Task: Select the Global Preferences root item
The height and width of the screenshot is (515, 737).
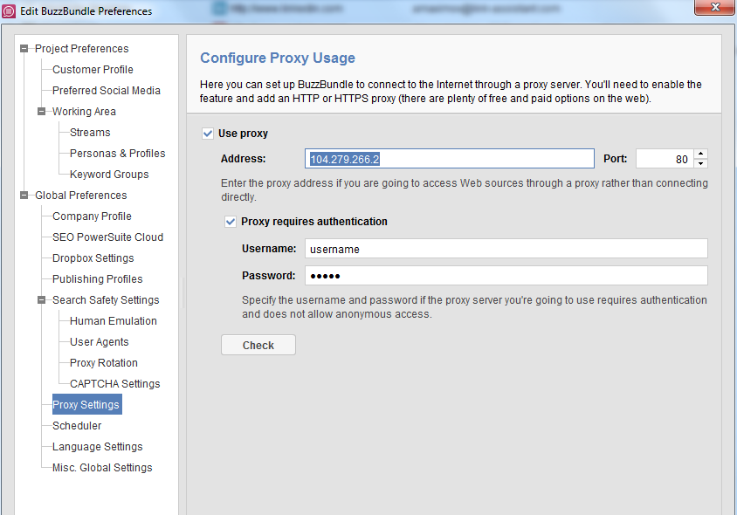Action: (x=81, y=195)
